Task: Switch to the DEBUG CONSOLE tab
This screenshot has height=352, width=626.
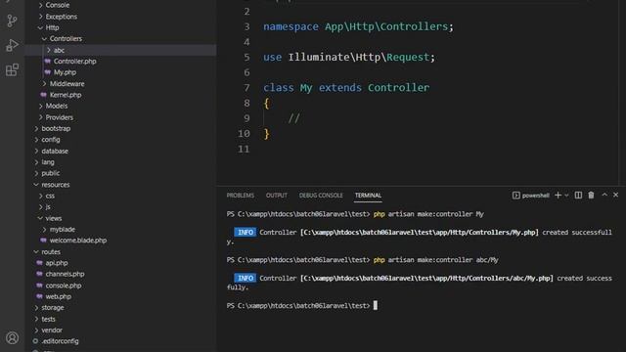Action: point(321,196)
